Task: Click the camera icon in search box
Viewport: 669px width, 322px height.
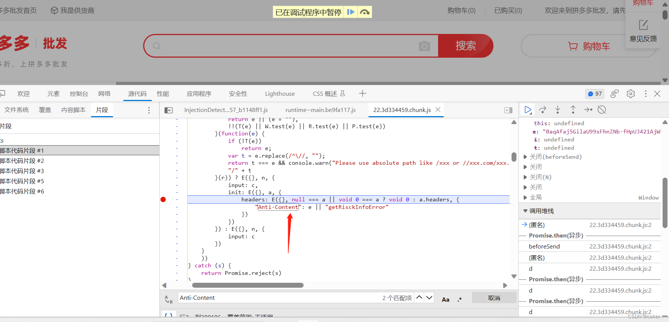Action: pos(424,46)
